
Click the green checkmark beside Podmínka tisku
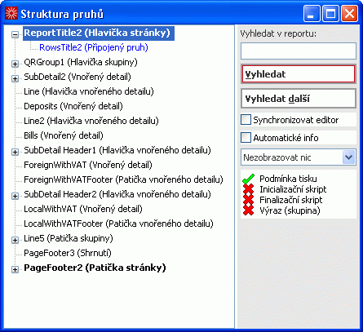pos(248,179)
